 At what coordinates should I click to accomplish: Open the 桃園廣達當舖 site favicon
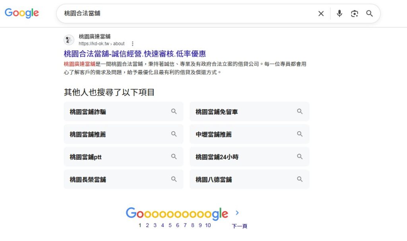(x=69, y=40)
